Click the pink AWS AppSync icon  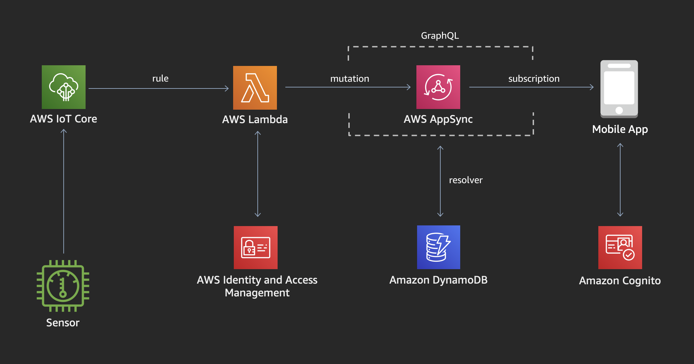pos(438,87)
